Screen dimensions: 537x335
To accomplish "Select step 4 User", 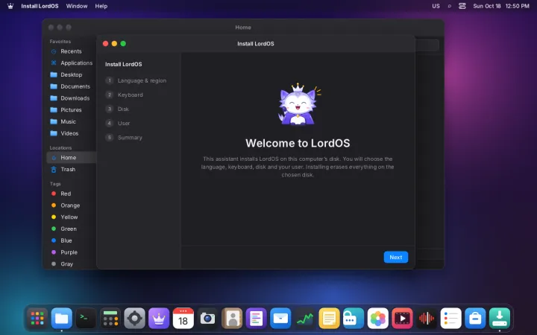I will pos(118,123).
